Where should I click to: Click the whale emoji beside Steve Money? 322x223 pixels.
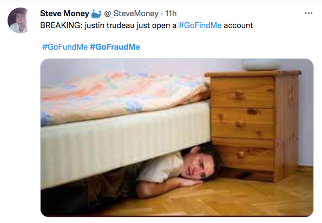point(96,13)
